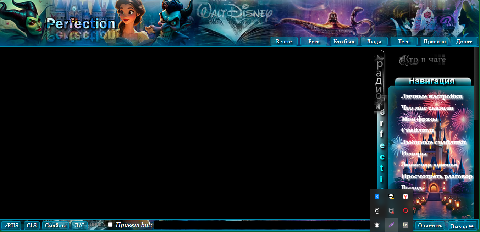Open 'Смайлики' navigation link
The width and height of the screenshot is (480, 232).
[417, 131]
